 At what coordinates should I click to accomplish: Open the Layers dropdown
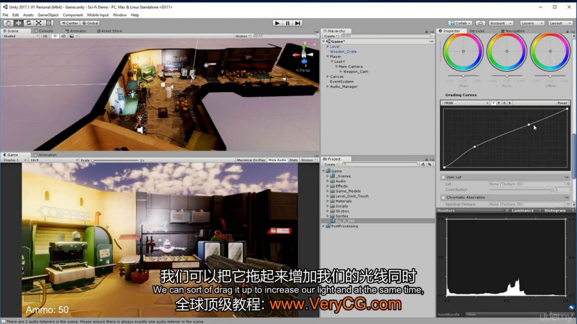[531, 23]
